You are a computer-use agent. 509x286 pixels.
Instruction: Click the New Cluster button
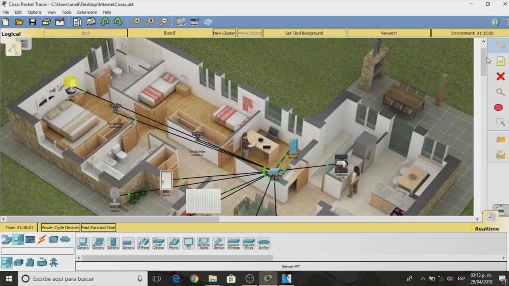224,33
